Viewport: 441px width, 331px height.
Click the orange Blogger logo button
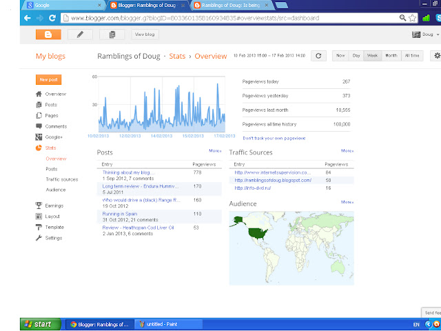point(48,34)
